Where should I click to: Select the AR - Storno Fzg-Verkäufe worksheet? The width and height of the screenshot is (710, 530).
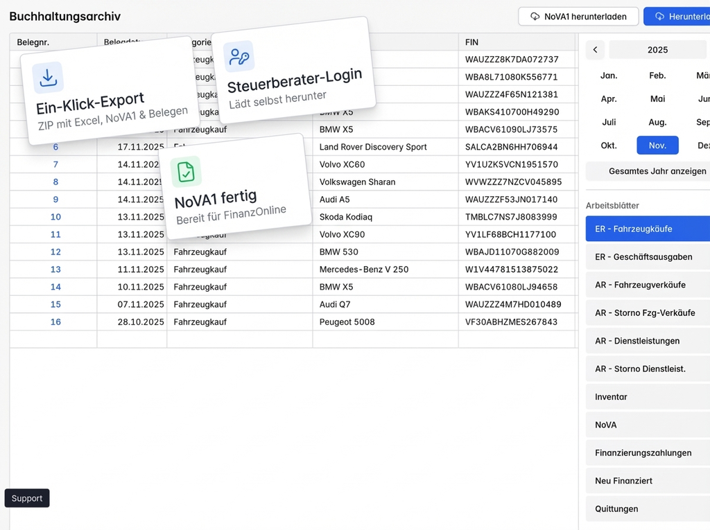[x=648, y=313]
